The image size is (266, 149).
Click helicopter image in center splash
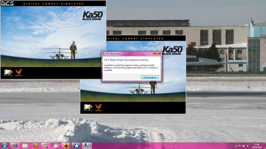coord(139,88)
